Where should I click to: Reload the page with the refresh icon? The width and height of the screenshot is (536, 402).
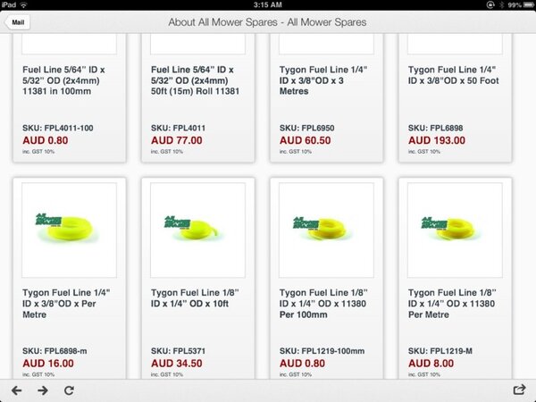69,390
